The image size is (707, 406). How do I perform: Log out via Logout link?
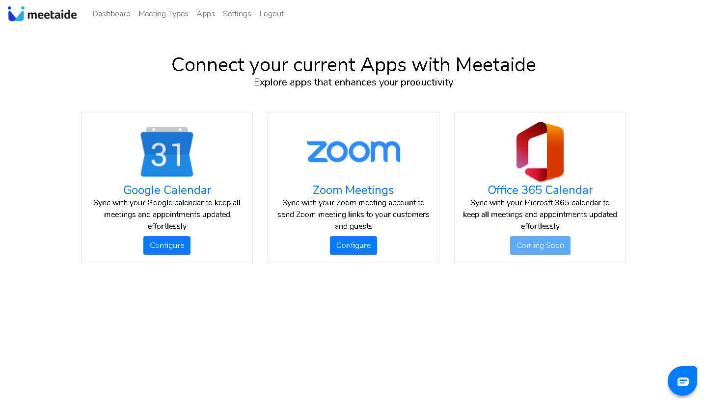point(272,14)
